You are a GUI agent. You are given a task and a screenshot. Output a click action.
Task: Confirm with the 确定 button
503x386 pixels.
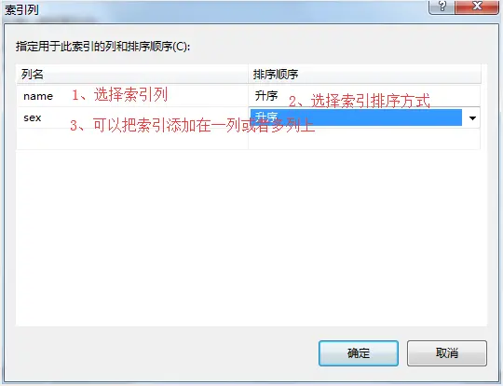point(359,353)
